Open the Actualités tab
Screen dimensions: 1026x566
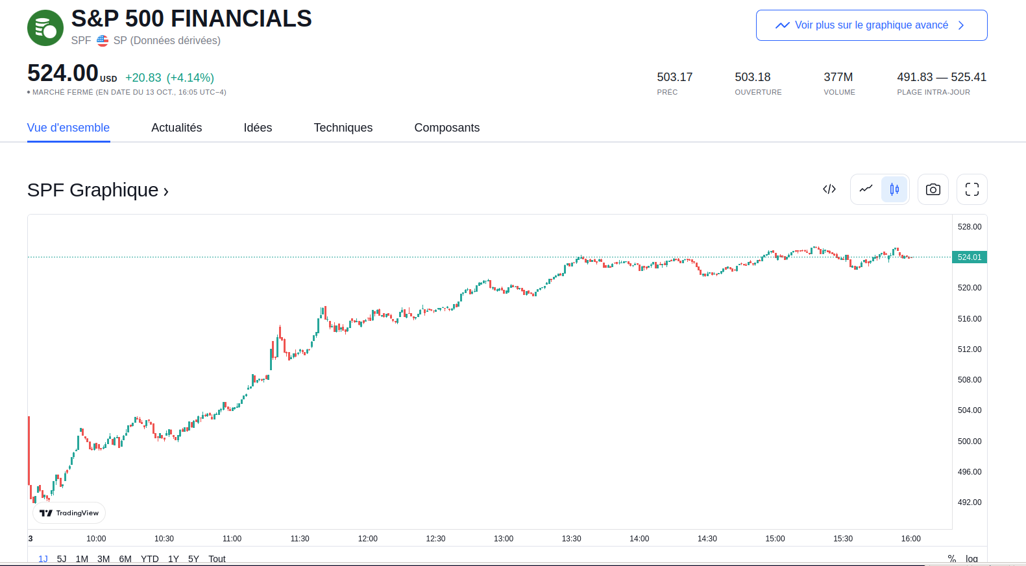tap(177, 128)
